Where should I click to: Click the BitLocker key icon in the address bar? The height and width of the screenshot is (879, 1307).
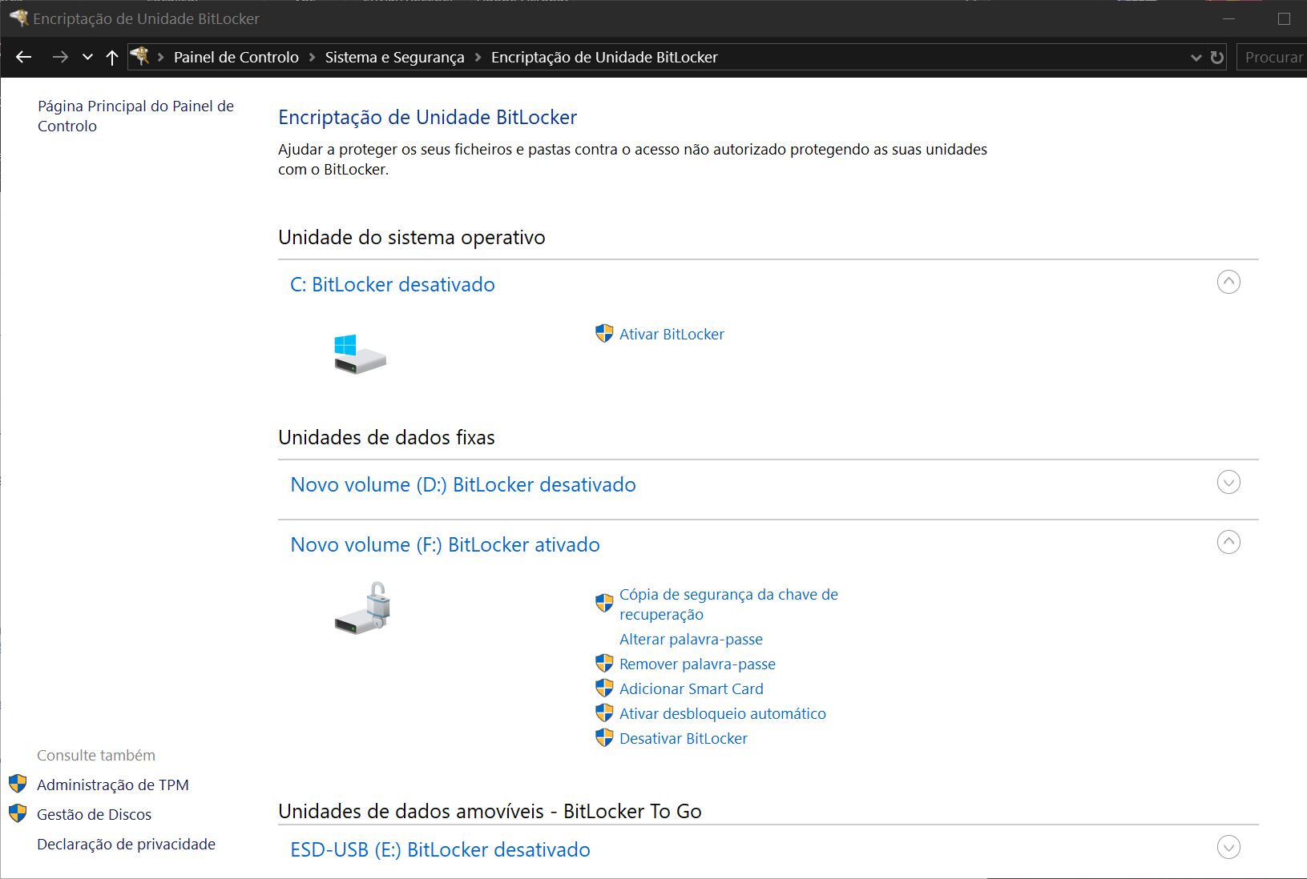click(141, 56)
